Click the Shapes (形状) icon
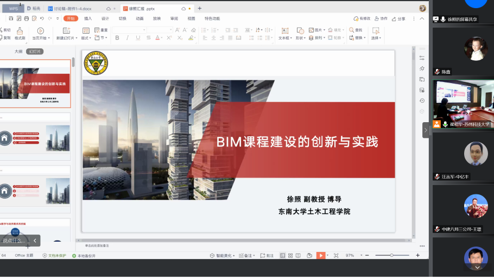The width and height of the screenshot is (494, 278). point(299,31)
